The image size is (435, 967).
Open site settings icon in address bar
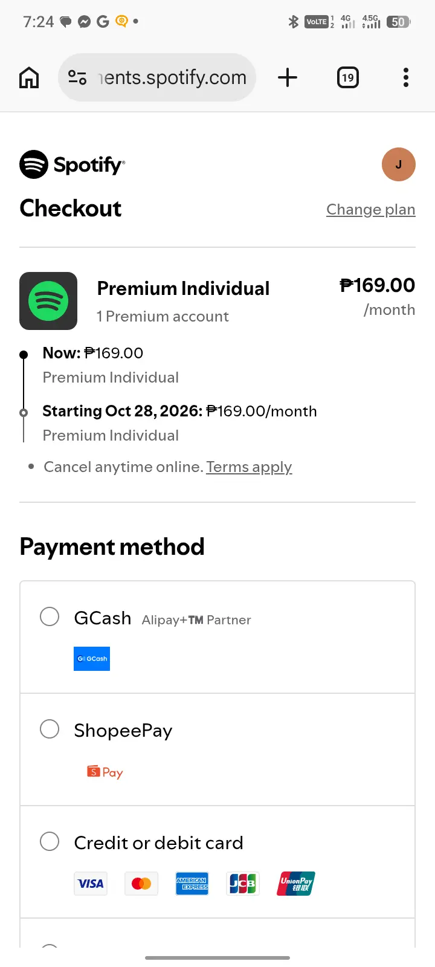(77, 77)
